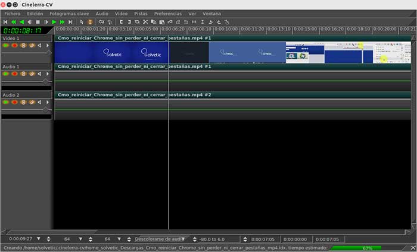417x252 pixels.
Task: Adjust the Audio 1 track fader slider
Action: click(46, 81)
